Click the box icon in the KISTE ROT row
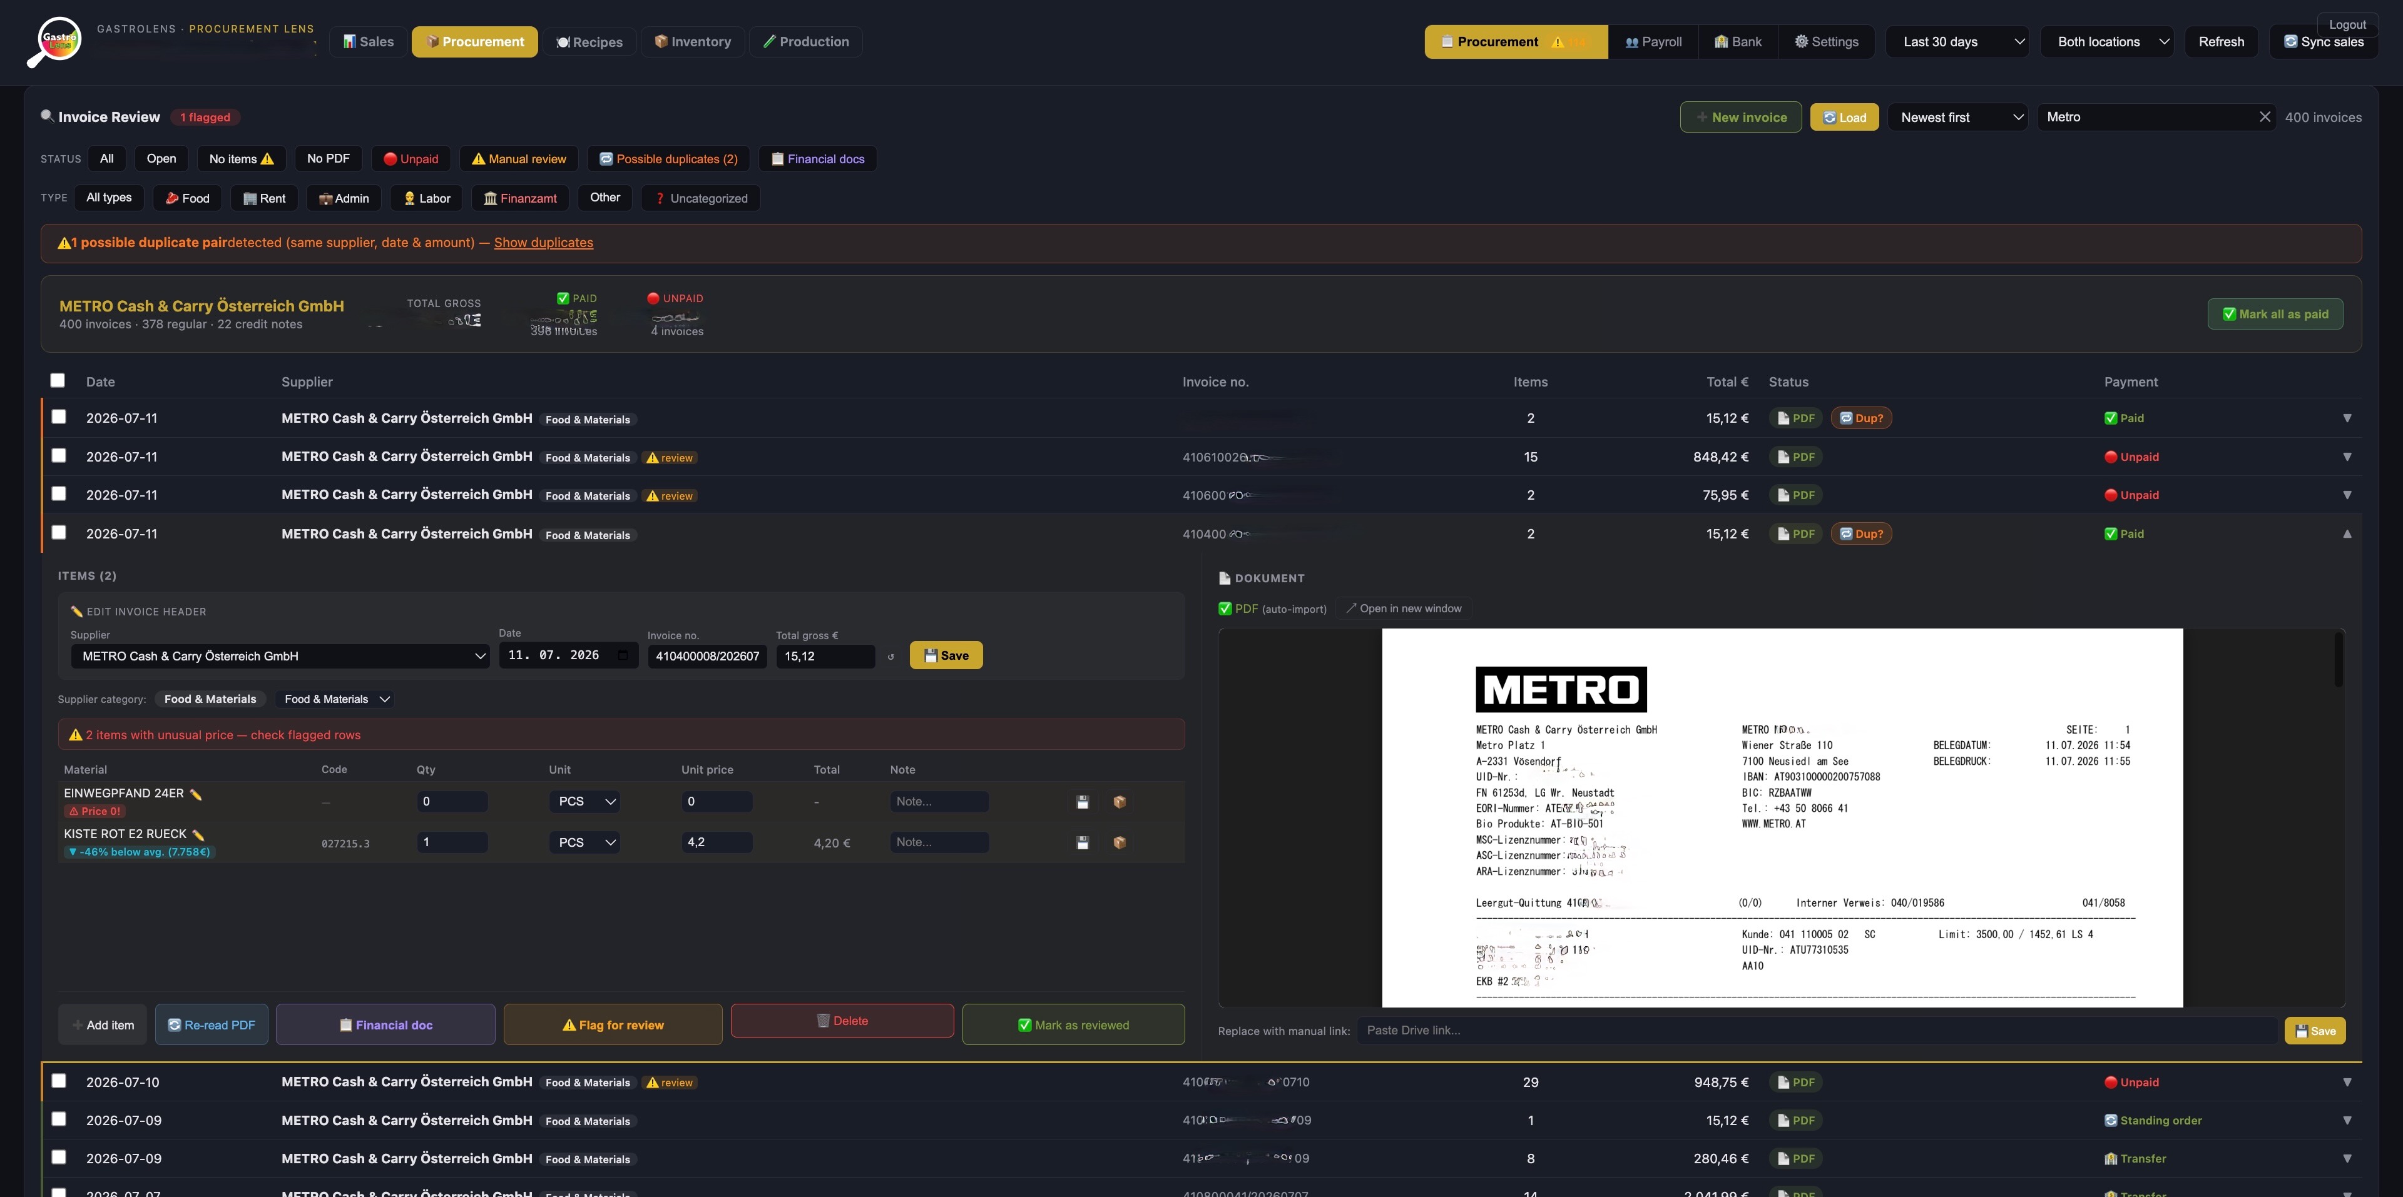Image resolution: width=2403 pixels, height=1197 pixels. 1120,843
